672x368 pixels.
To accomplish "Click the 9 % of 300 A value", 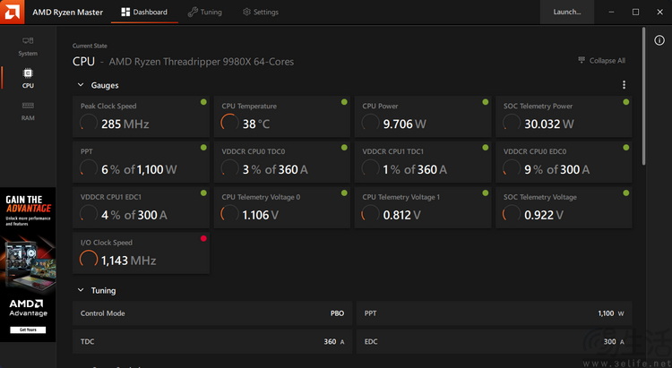I will coord(556,169).
